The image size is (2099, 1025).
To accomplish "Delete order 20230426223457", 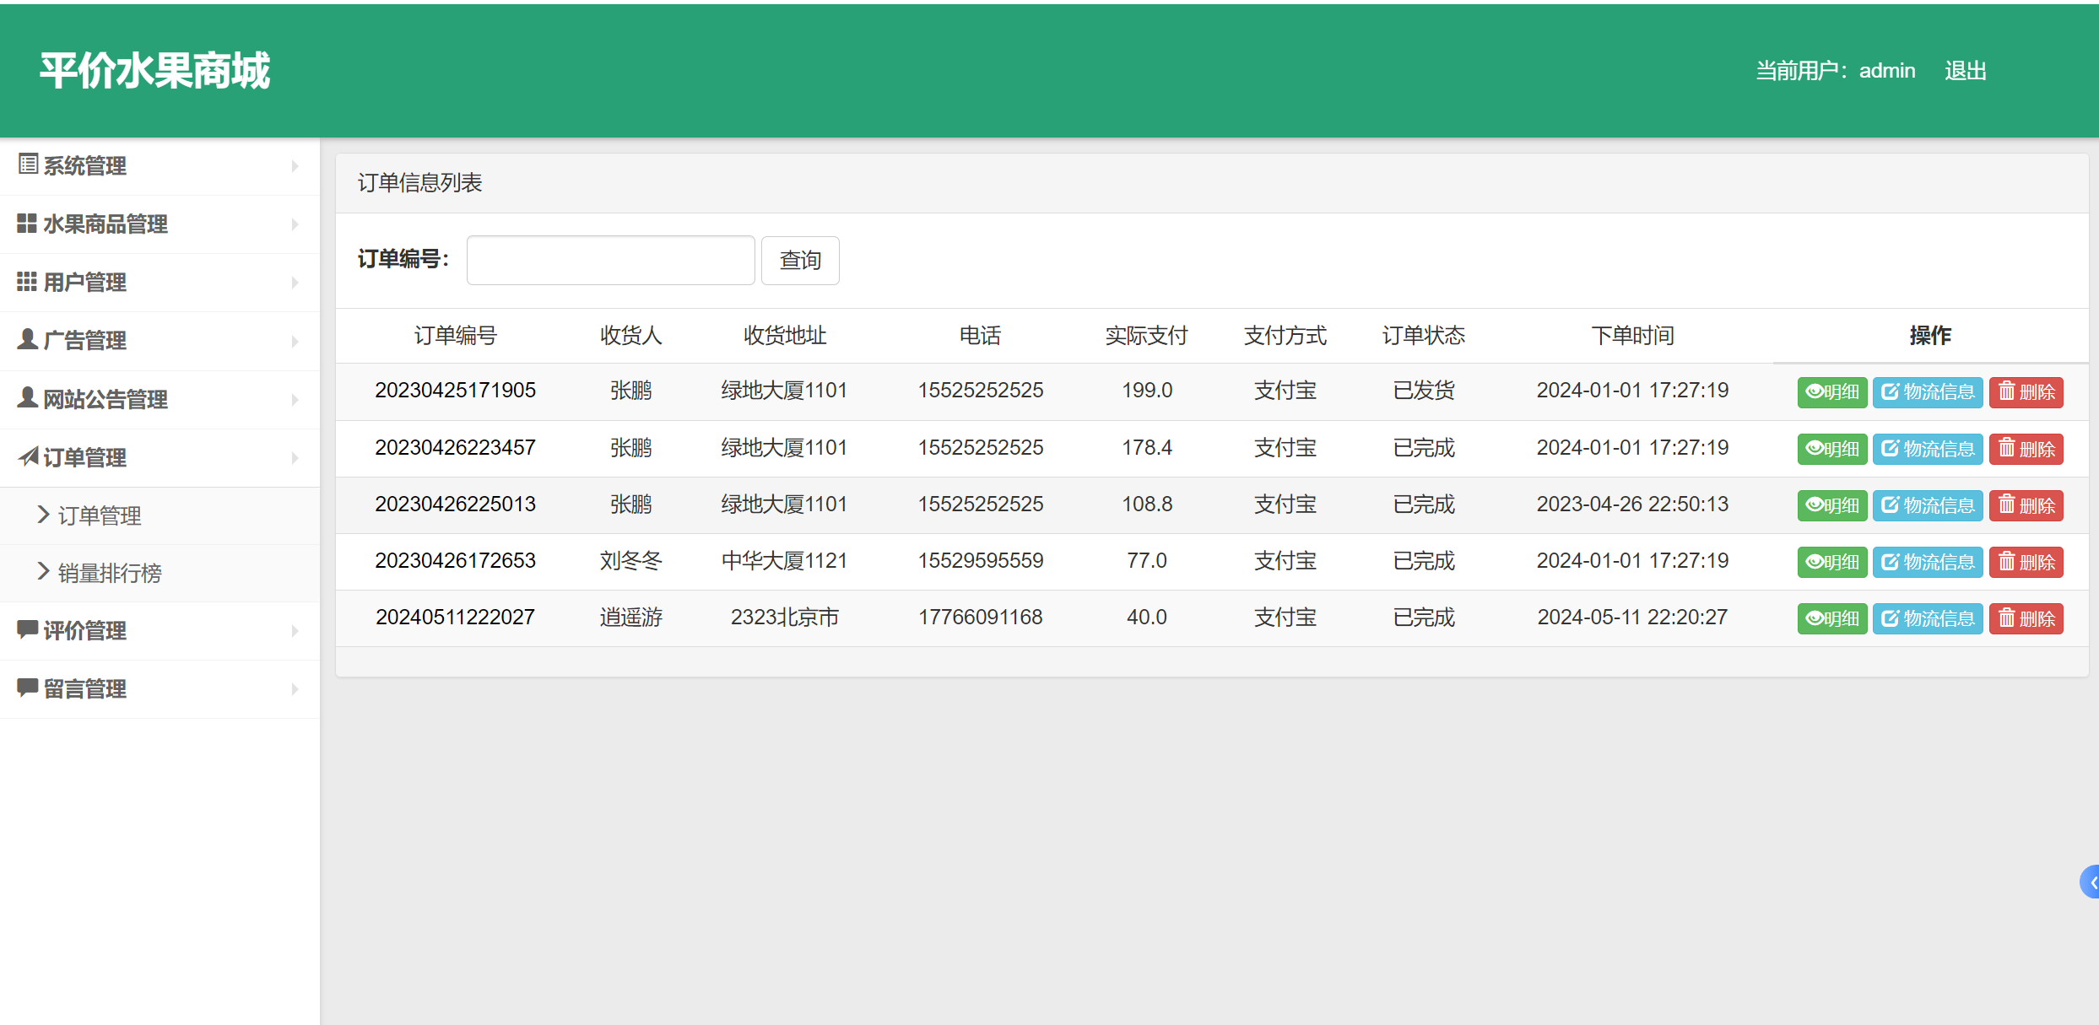I will tap(2026, 449).
